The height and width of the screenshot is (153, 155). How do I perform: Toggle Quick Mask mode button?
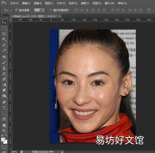pos(4,147)
